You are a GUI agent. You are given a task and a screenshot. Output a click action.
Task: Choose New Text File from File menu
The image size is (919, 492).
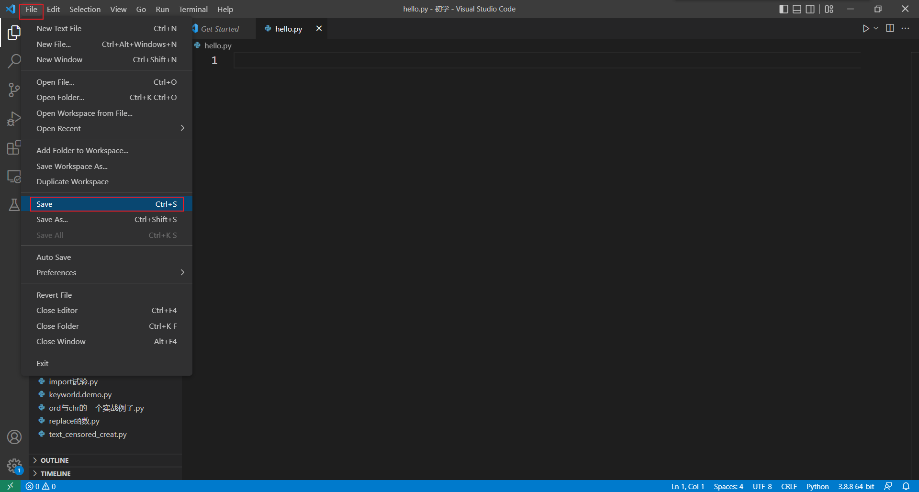pyautogui.click(x=107, y=28)
